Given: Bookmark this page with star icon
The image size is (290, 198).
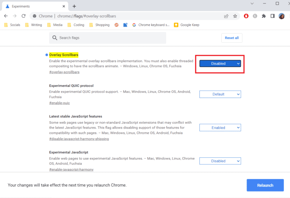Looking at the screenshot, I should pyautogui.click(x=235, y=16).
